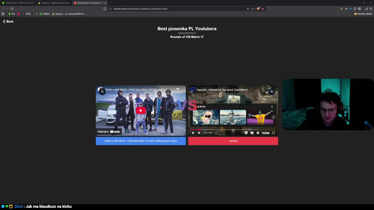Open Zagraj.my bookmark
This screenshot has width=374, height=210.
point(57,14)
